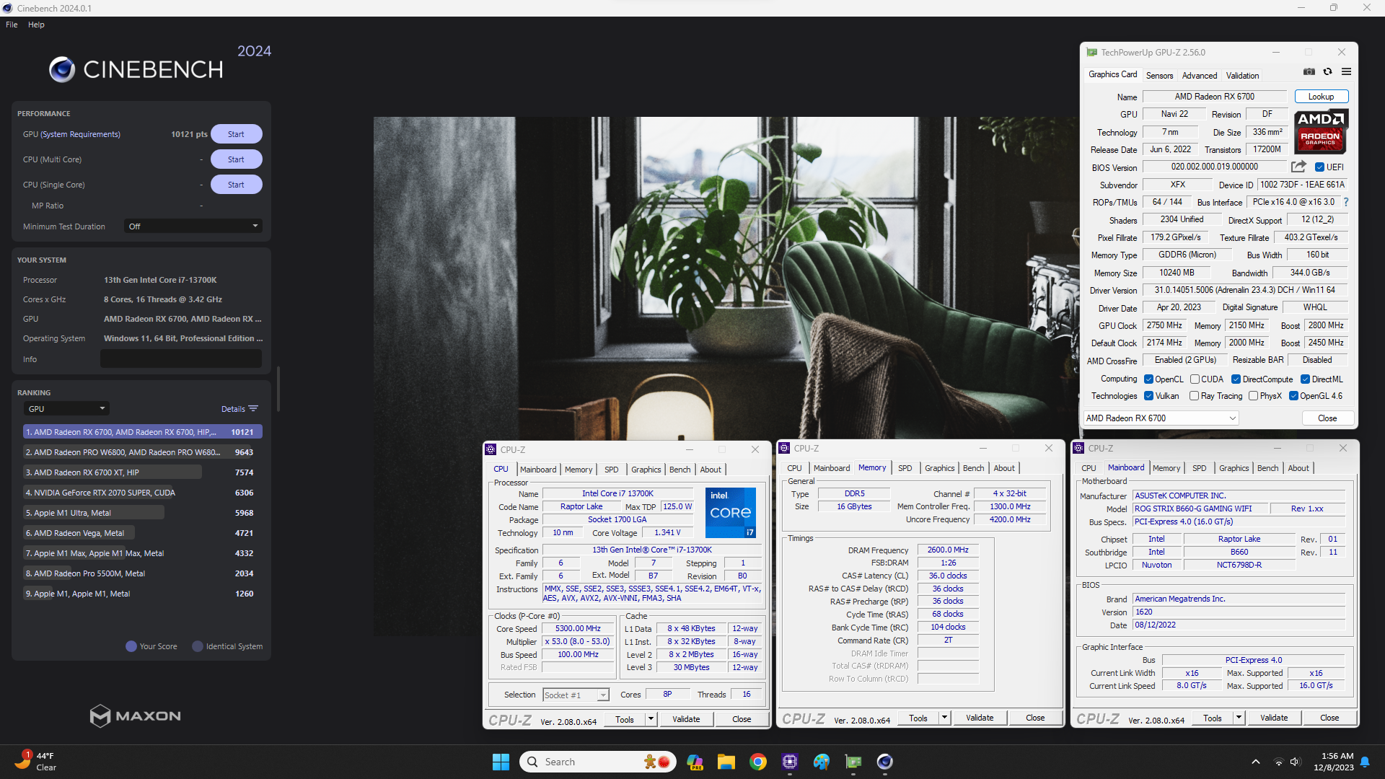Image resolution: width=1385 pixels, height=779 pixels.
Task: Click the Maxon logo at bottom left
Action: point(136,716)
